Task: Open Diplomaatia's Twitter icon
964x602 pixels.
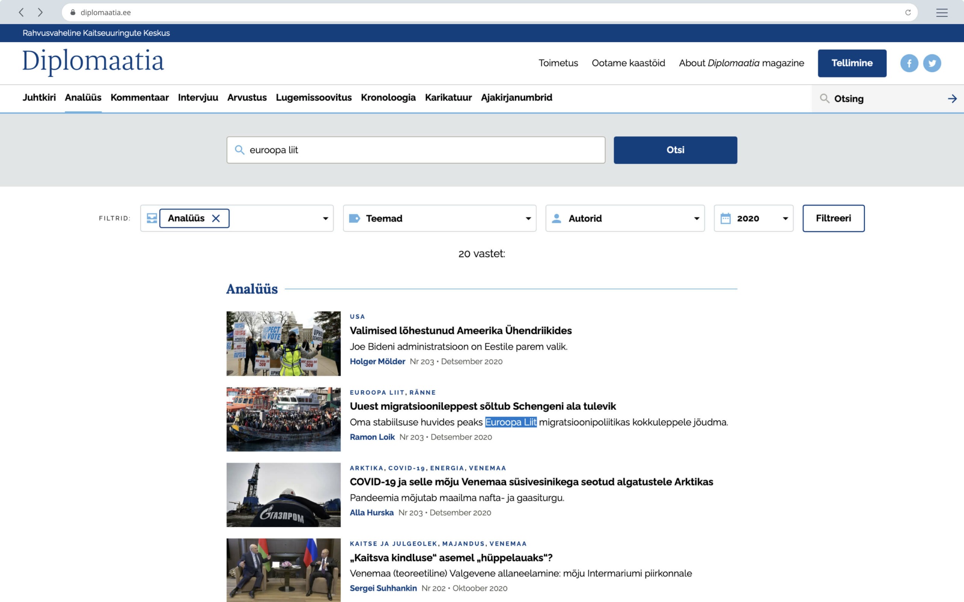Action: pos(932,62)
